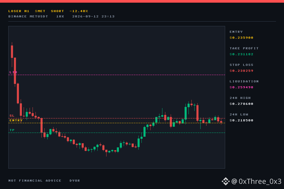284x189 pixels.
Task: Click the LOSER #1 heading
Action: [19, 11]
